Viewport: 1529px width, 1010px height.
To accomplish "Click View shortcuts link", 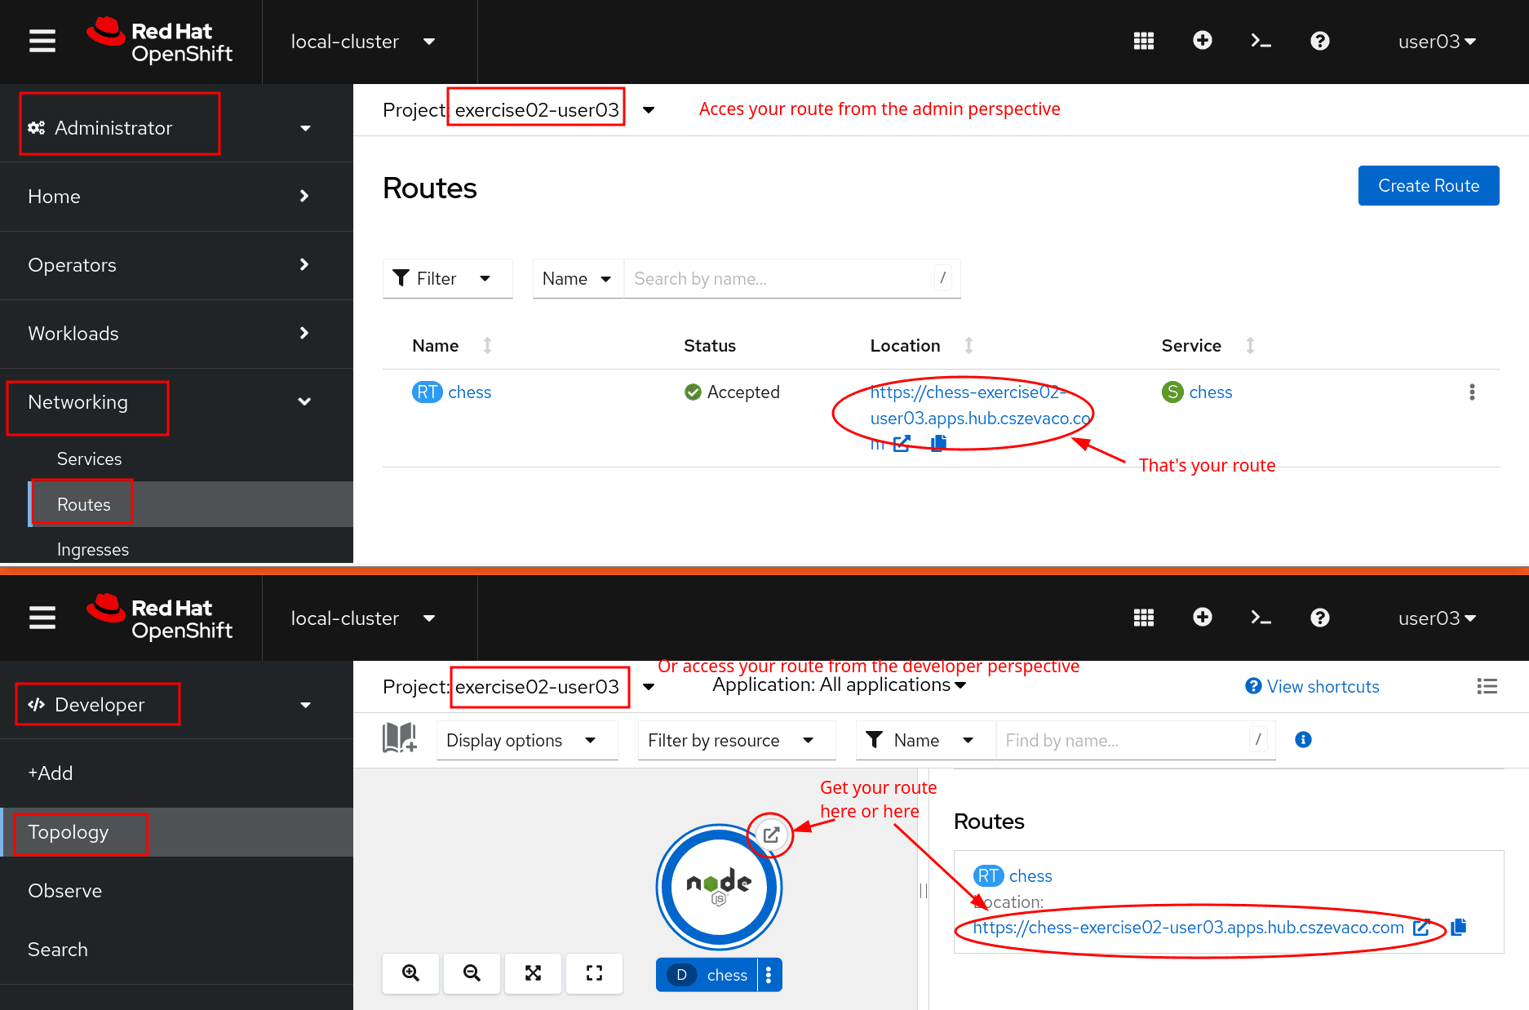I will (x=1313, y=687).
